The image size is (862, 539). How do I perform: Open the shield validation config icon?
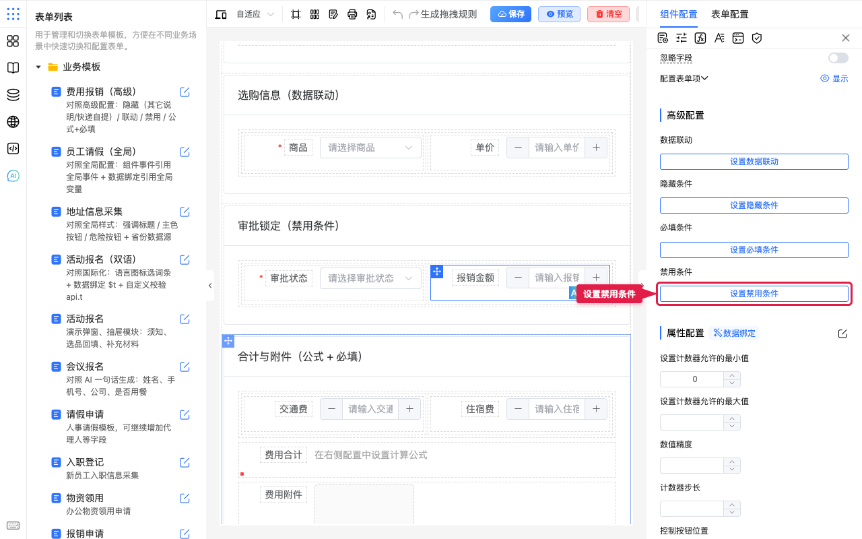click(757, 38)
